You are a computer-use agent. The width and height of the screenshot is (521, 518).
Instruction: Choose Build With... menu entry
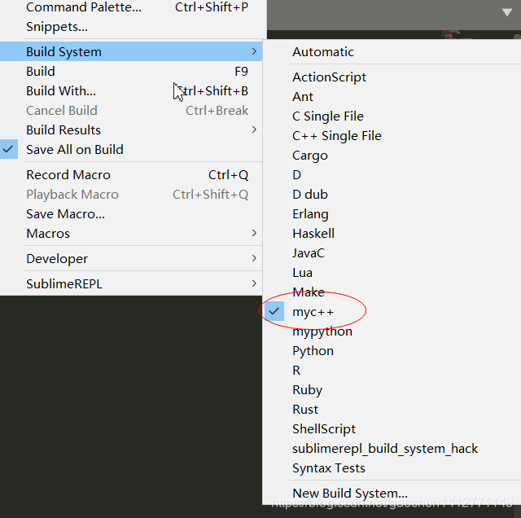click(131, 90)
